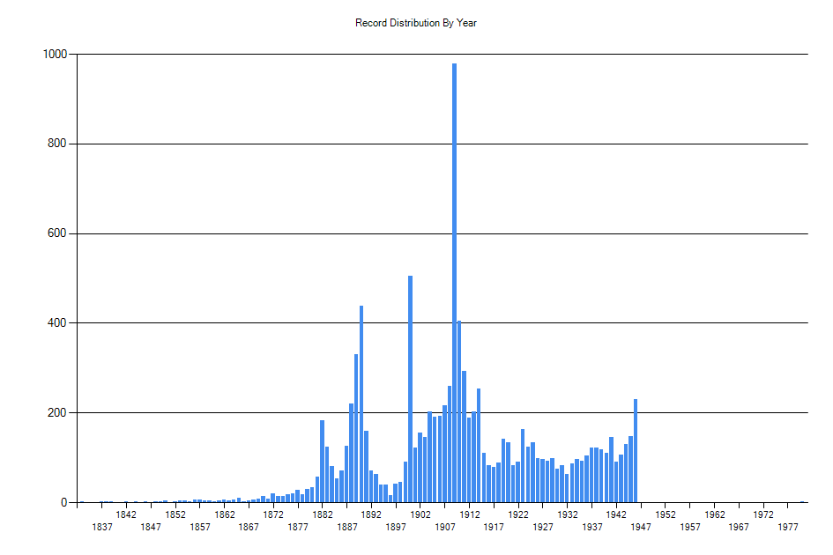This screenshot has height=555, width=833.
Task: Click the chart title Record Distribution By Year
Action: click(416, 23)
